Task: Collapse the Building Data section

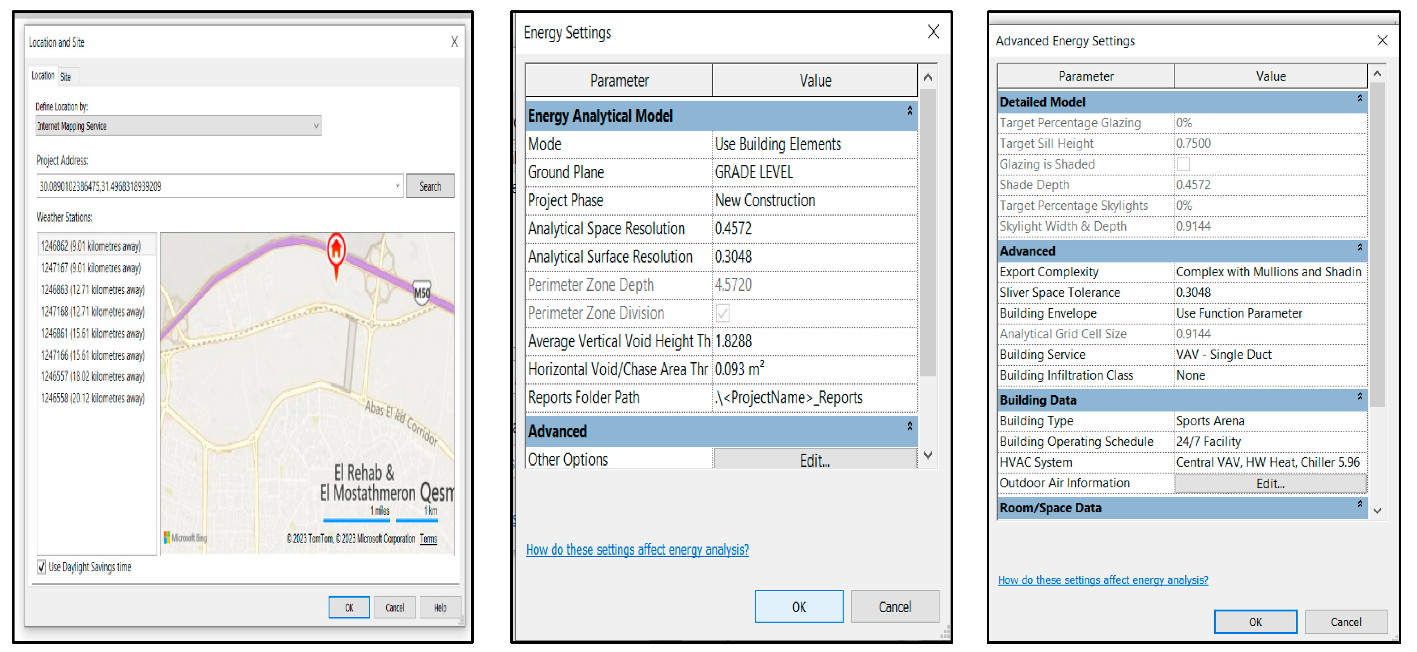Action: [1360, 397]
